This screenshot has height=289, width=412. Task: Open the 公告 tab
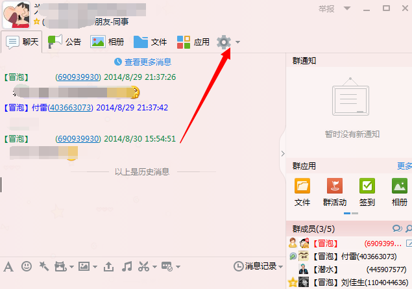[64, 42]
